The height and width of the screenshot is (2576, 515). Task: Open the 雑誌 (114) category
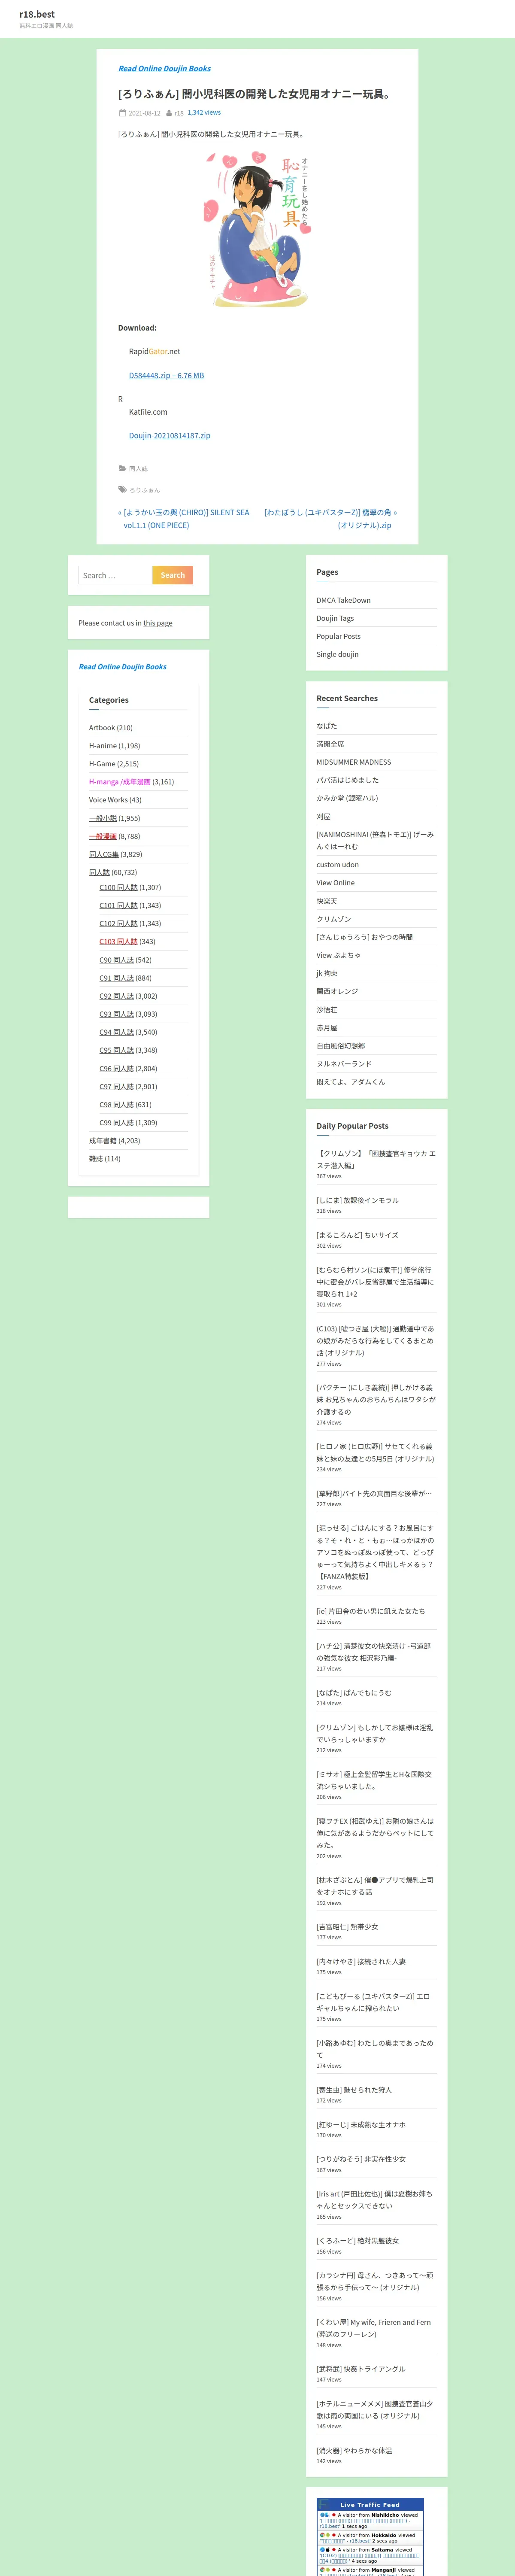pyautogui.click(x=96, y=1159)
